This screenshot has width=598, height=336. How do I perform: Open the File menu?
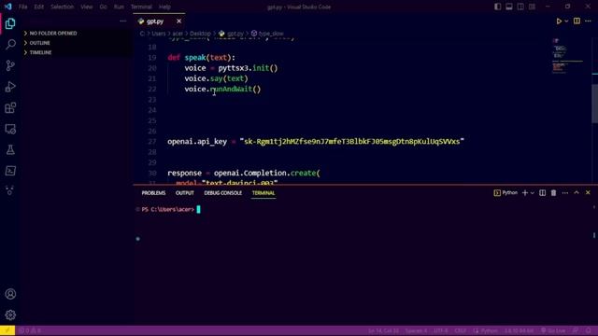tap(22, 7)
